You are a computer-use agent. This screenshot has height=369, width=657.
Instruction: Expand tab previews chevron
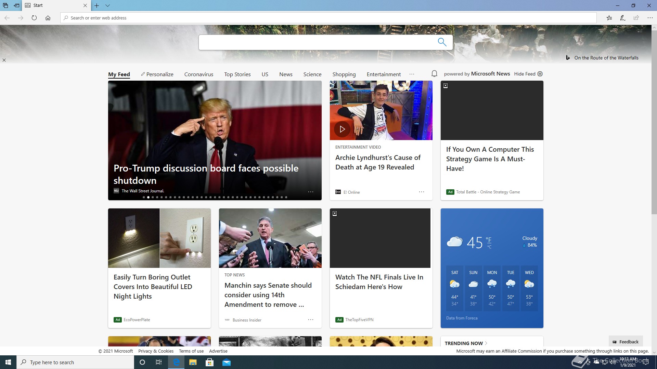pyautogui.click(x=107, y=5)
